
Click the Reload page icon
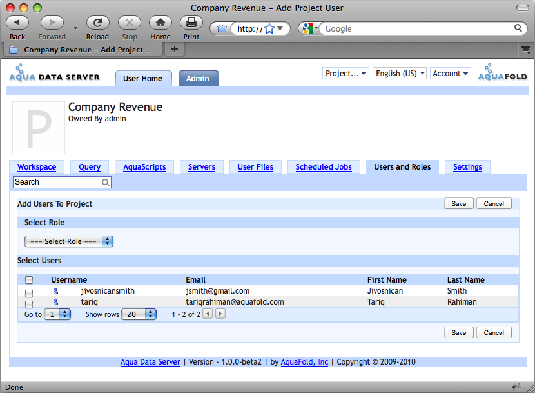97,23
